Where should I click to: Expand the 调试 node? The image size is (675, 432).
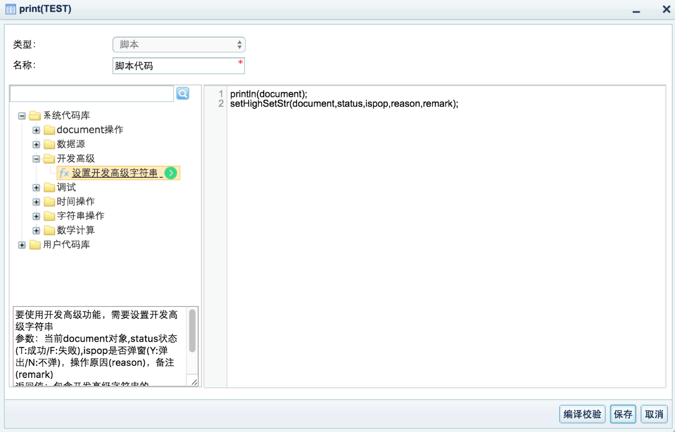pyautogui.click(x=36, y=187)
